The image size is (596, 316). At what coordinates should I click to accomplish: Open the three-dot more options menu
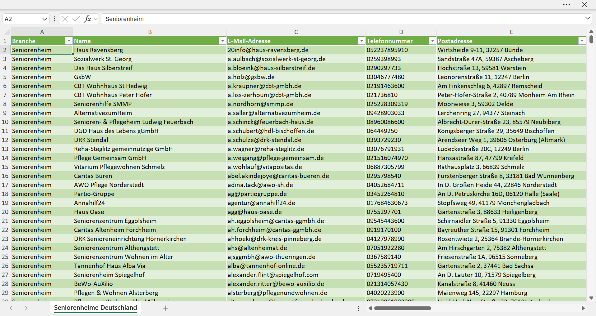click(x=566, y=5)
